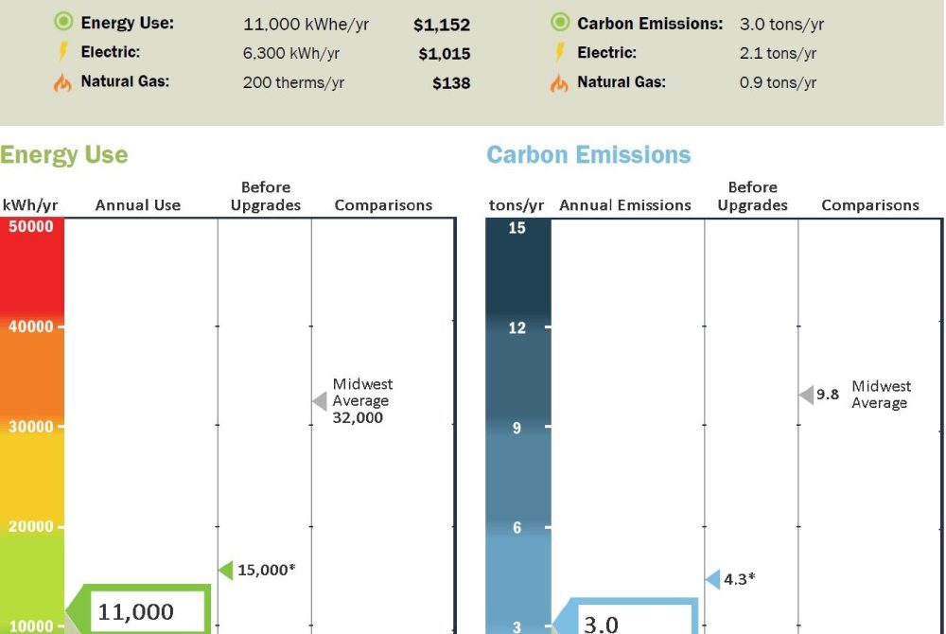Image resolution: width=946 pixels, height=634 pixels.
Task: Click the 9.8 emissions comparison value
Action: tap(828, 395)
